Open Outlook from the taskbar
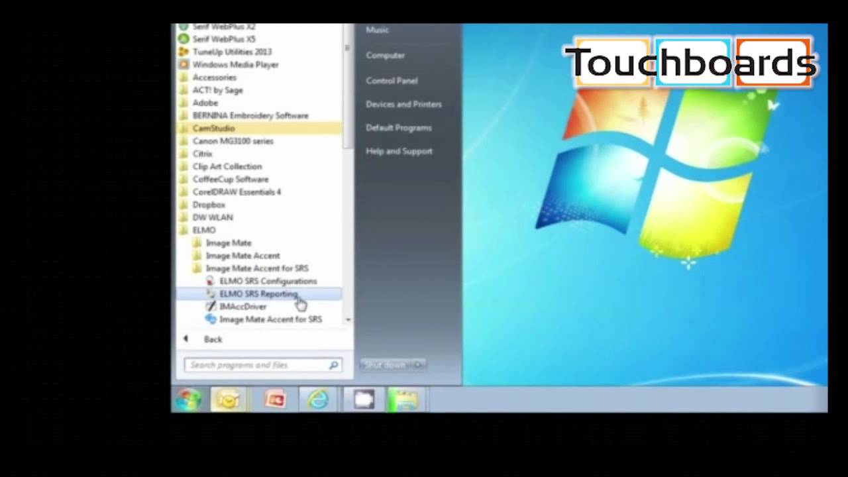Image resolution: width=848 pixels, height=477 pixels. [x=229, y=399]
